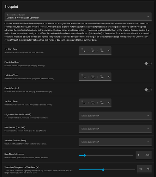Open the Rain Sensor entity selector
156x177 pixels.
(x=115, y=129)
